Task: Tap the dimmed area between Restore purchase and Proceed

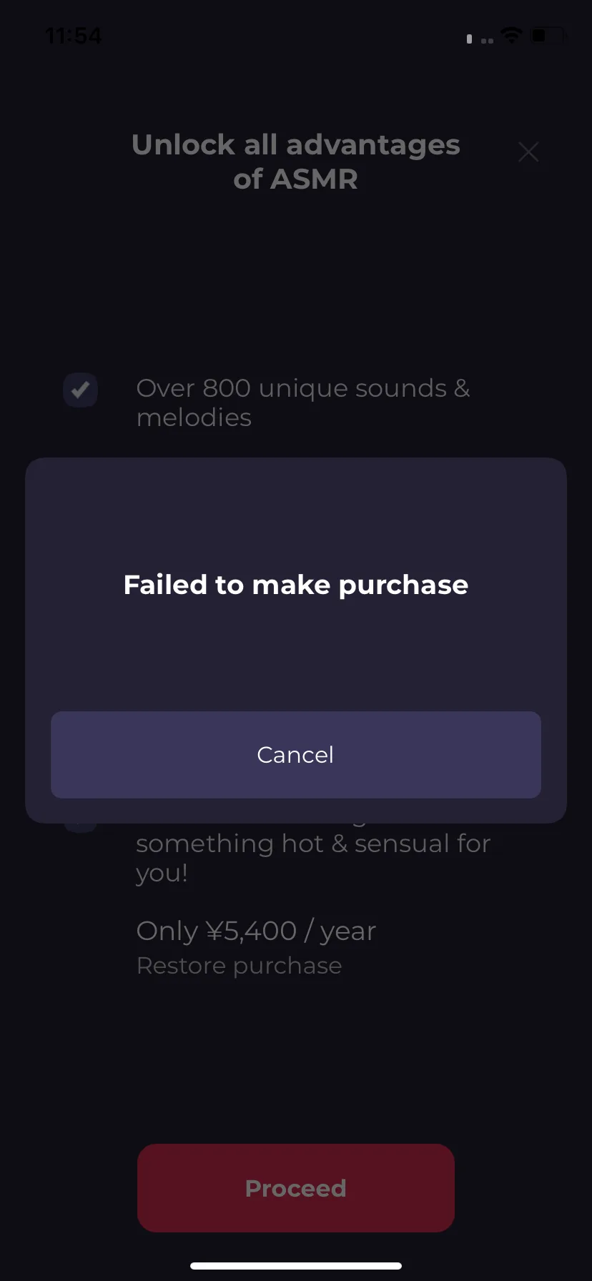Action: 296,1062
